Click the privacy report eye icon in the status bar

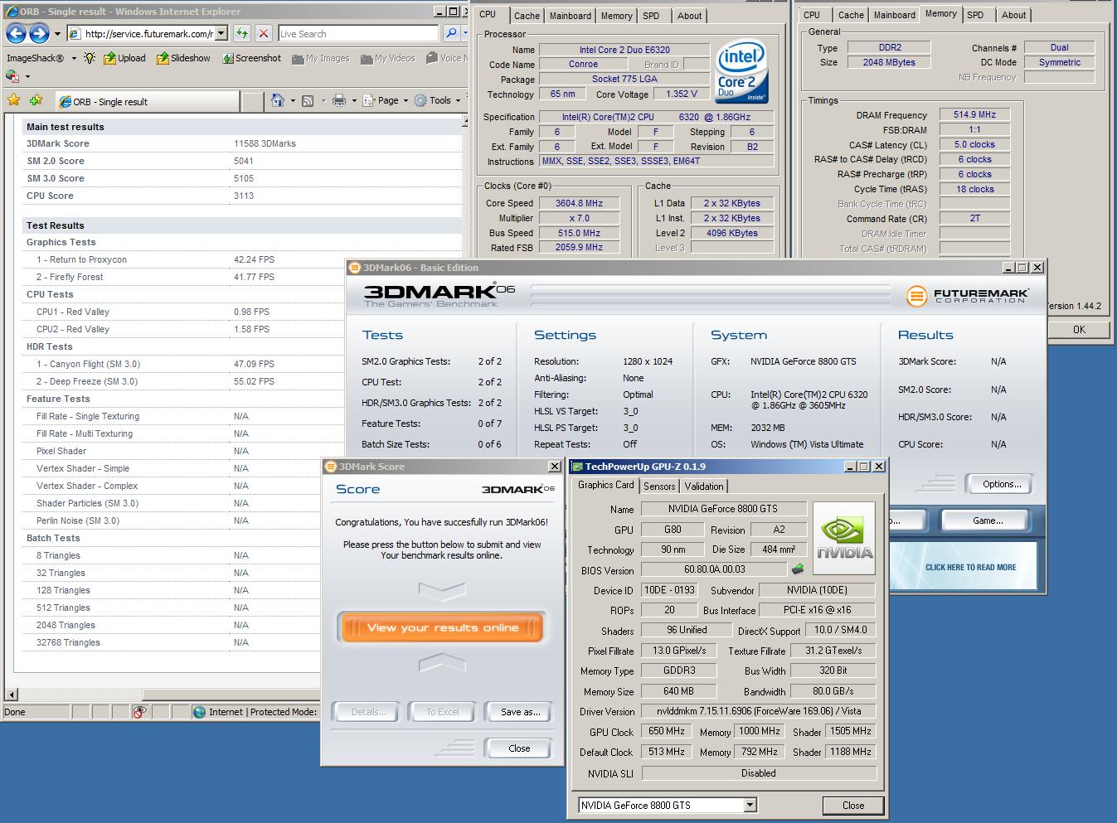pos(139,711)
